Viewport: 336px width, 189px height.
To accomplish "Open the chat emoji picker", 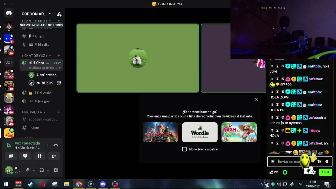I will (327, 161).
